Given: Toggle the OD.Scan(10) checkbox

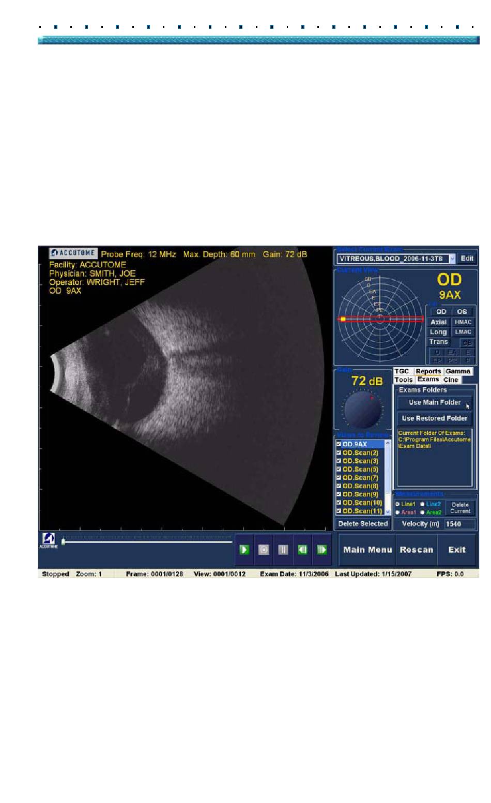Looking at the screenshot, I should 339,502.
